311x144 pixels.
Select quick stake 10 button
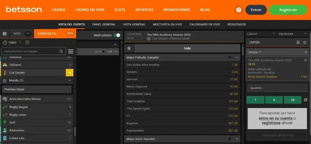click(293, 100)
